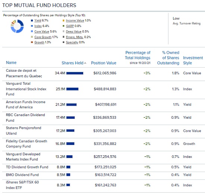Sort by % Owned of Shares Outstanding
Viewport: 205px width, 196px height.
pos(168,58)
